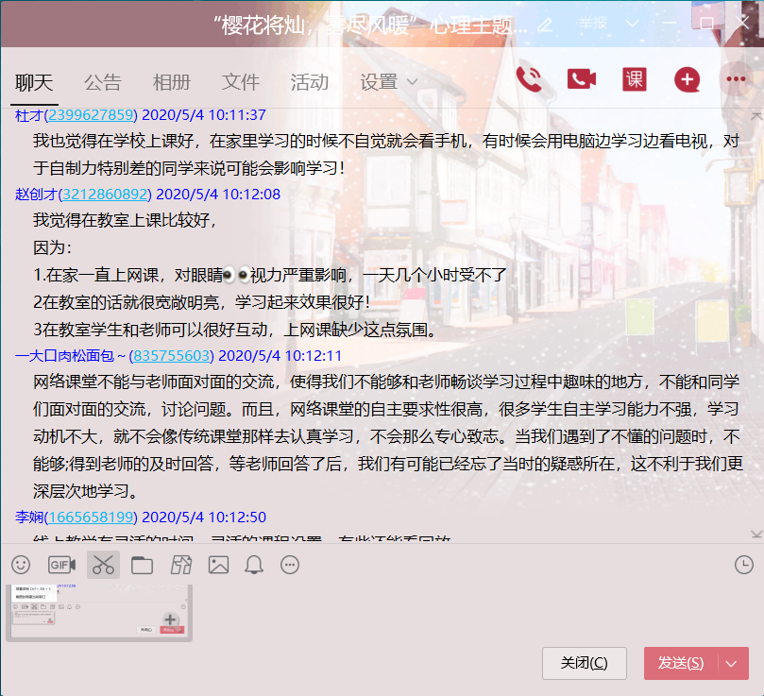The height and width of the screenshot is (696, 764).
Task: Click the red plus invite icon
Action: 687,79
